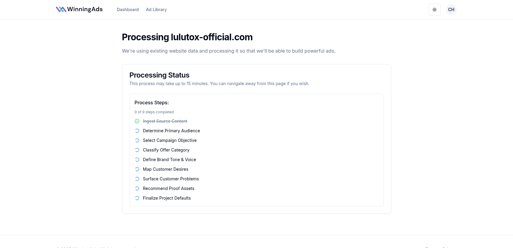Open the Ad Library nav item
Image resolution: width=513 pixels, height=248 pixels.
pos(156,10)
